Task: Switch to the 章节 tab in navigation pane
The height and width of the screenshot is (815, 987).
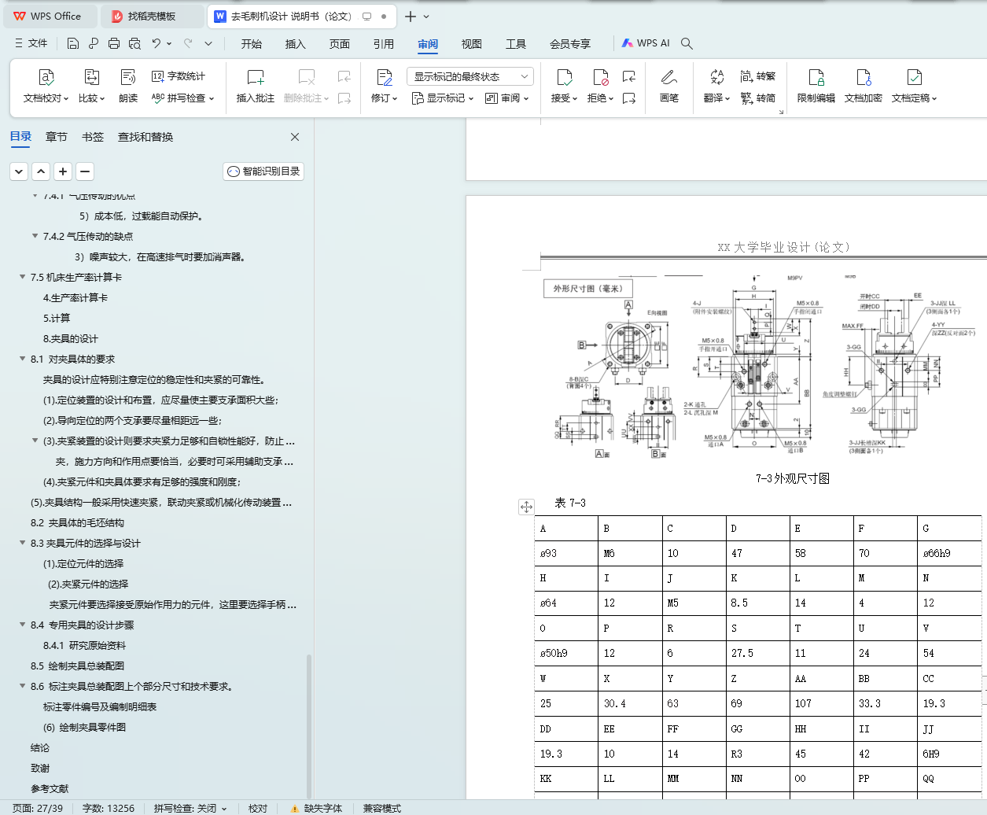Action: (57, 137)
